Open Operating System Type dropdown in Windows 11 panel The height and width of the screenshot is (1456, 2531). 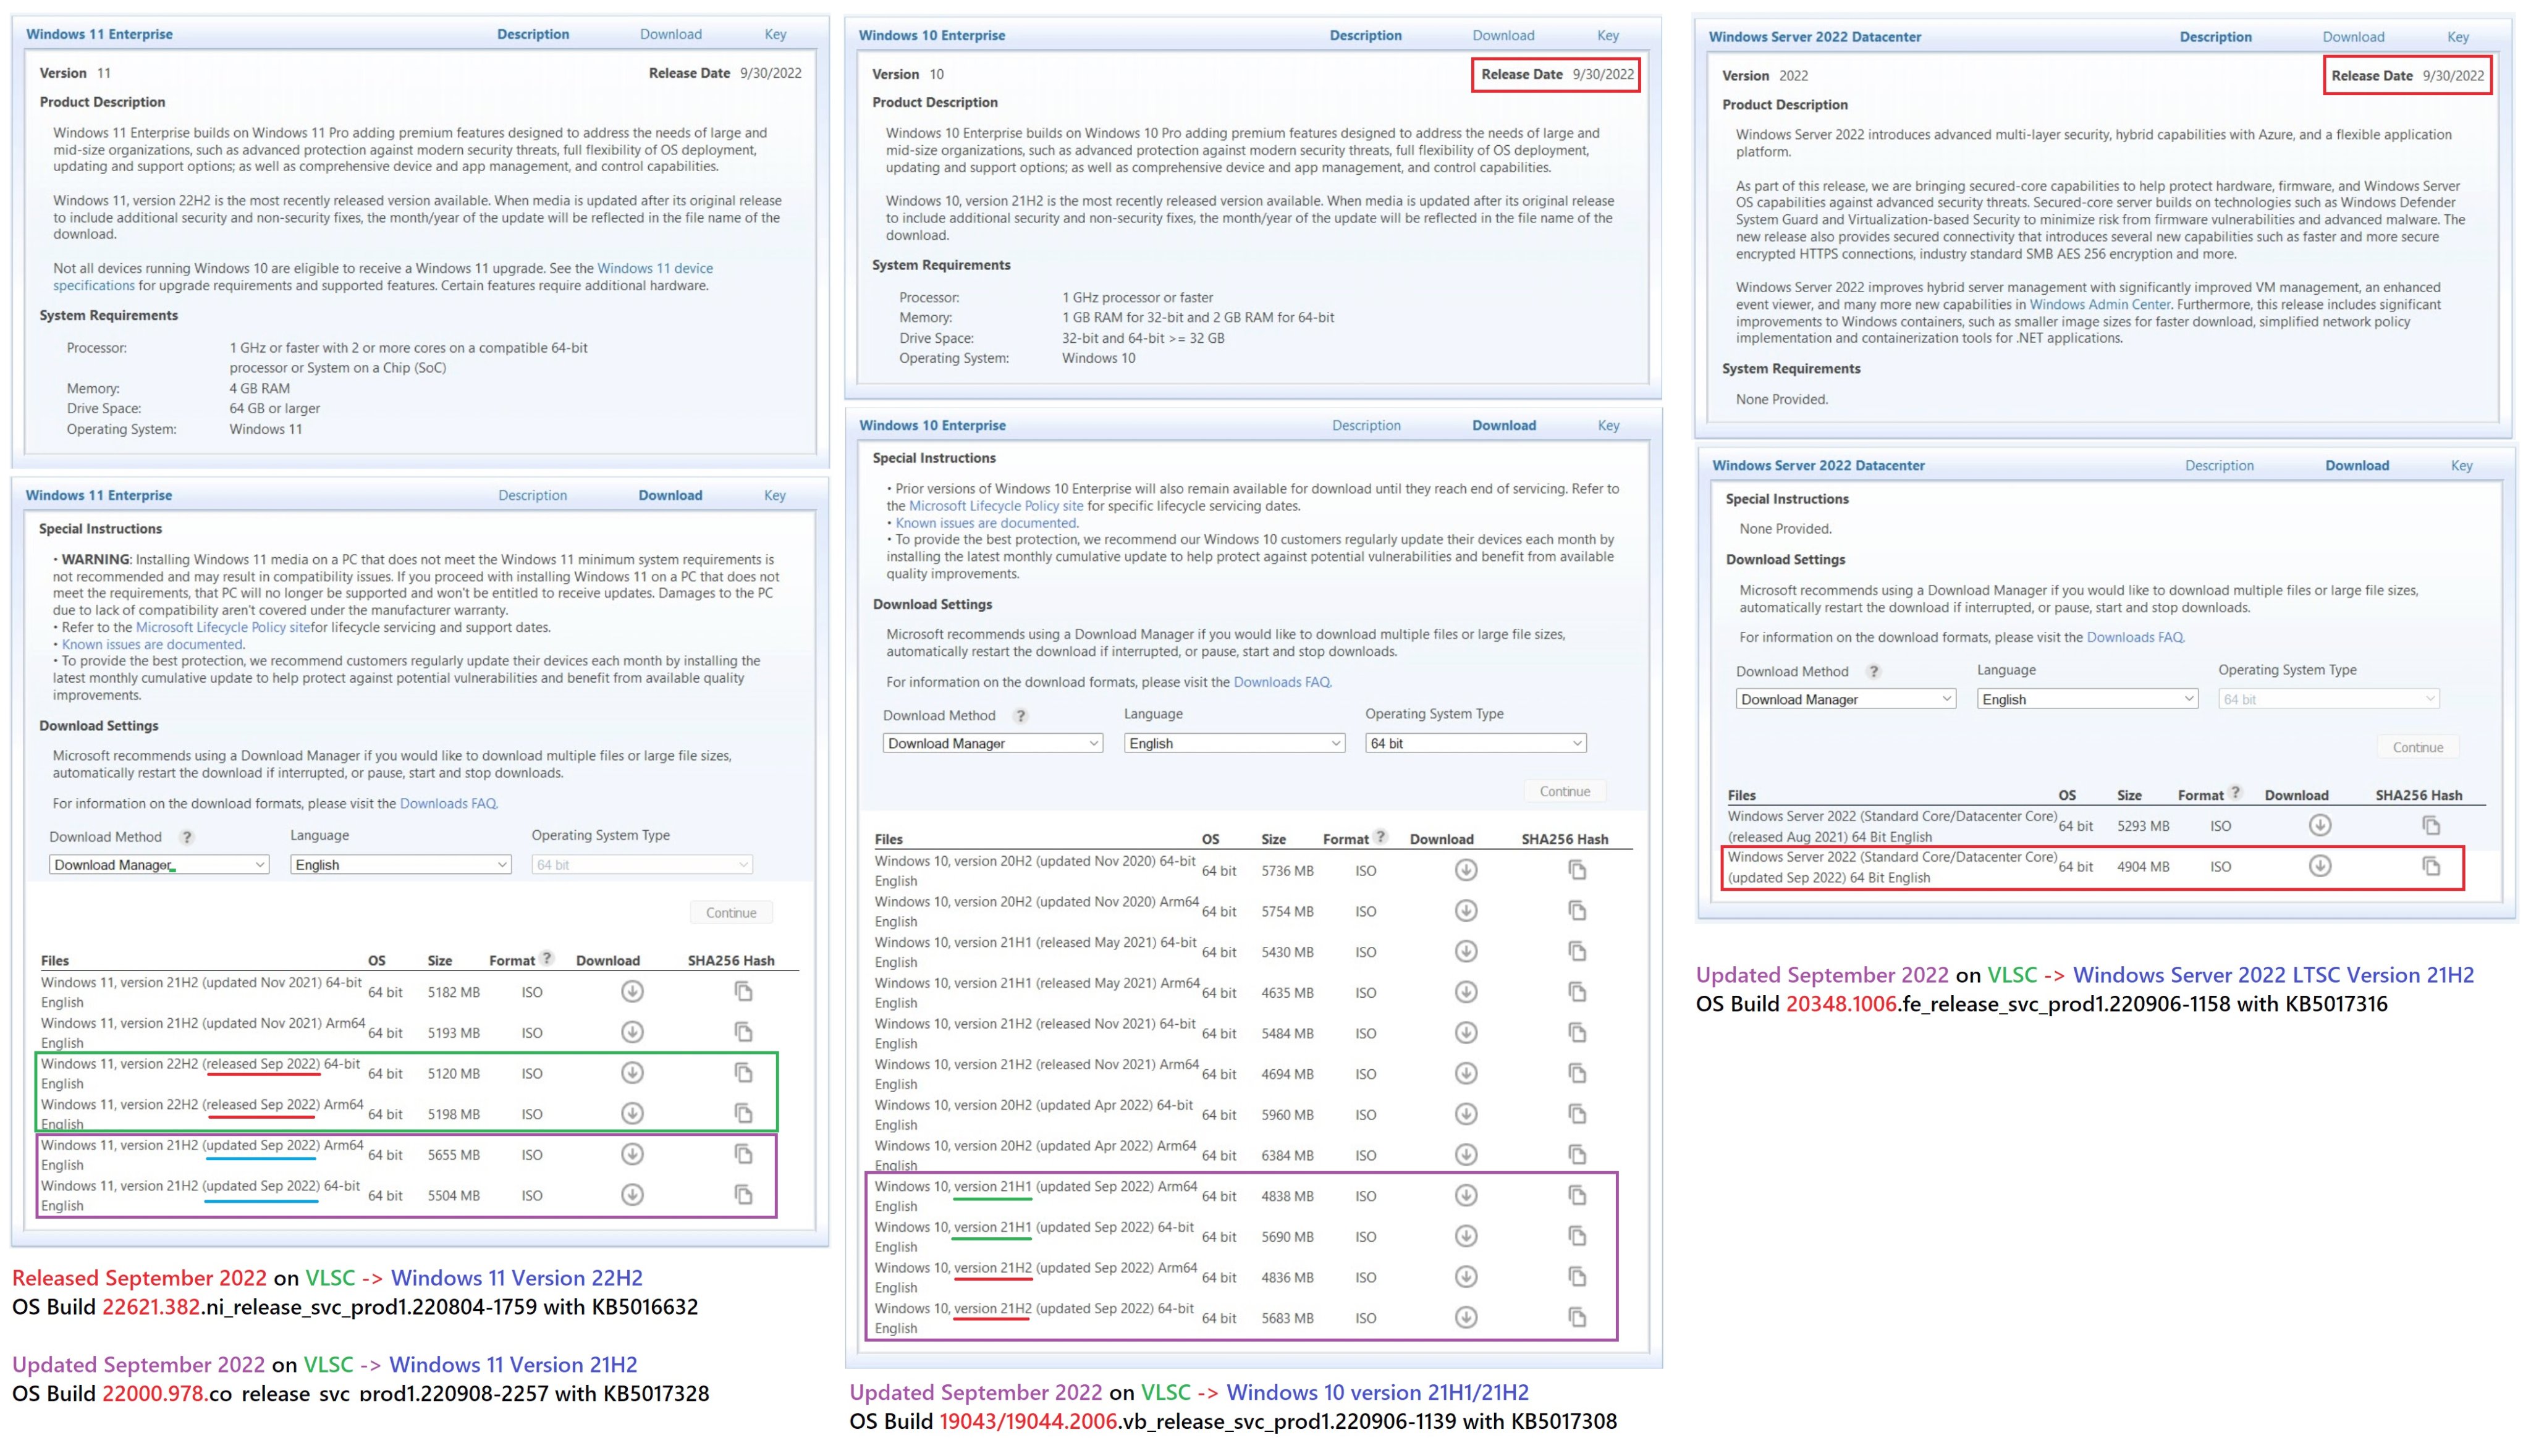[x=642, y=864]
